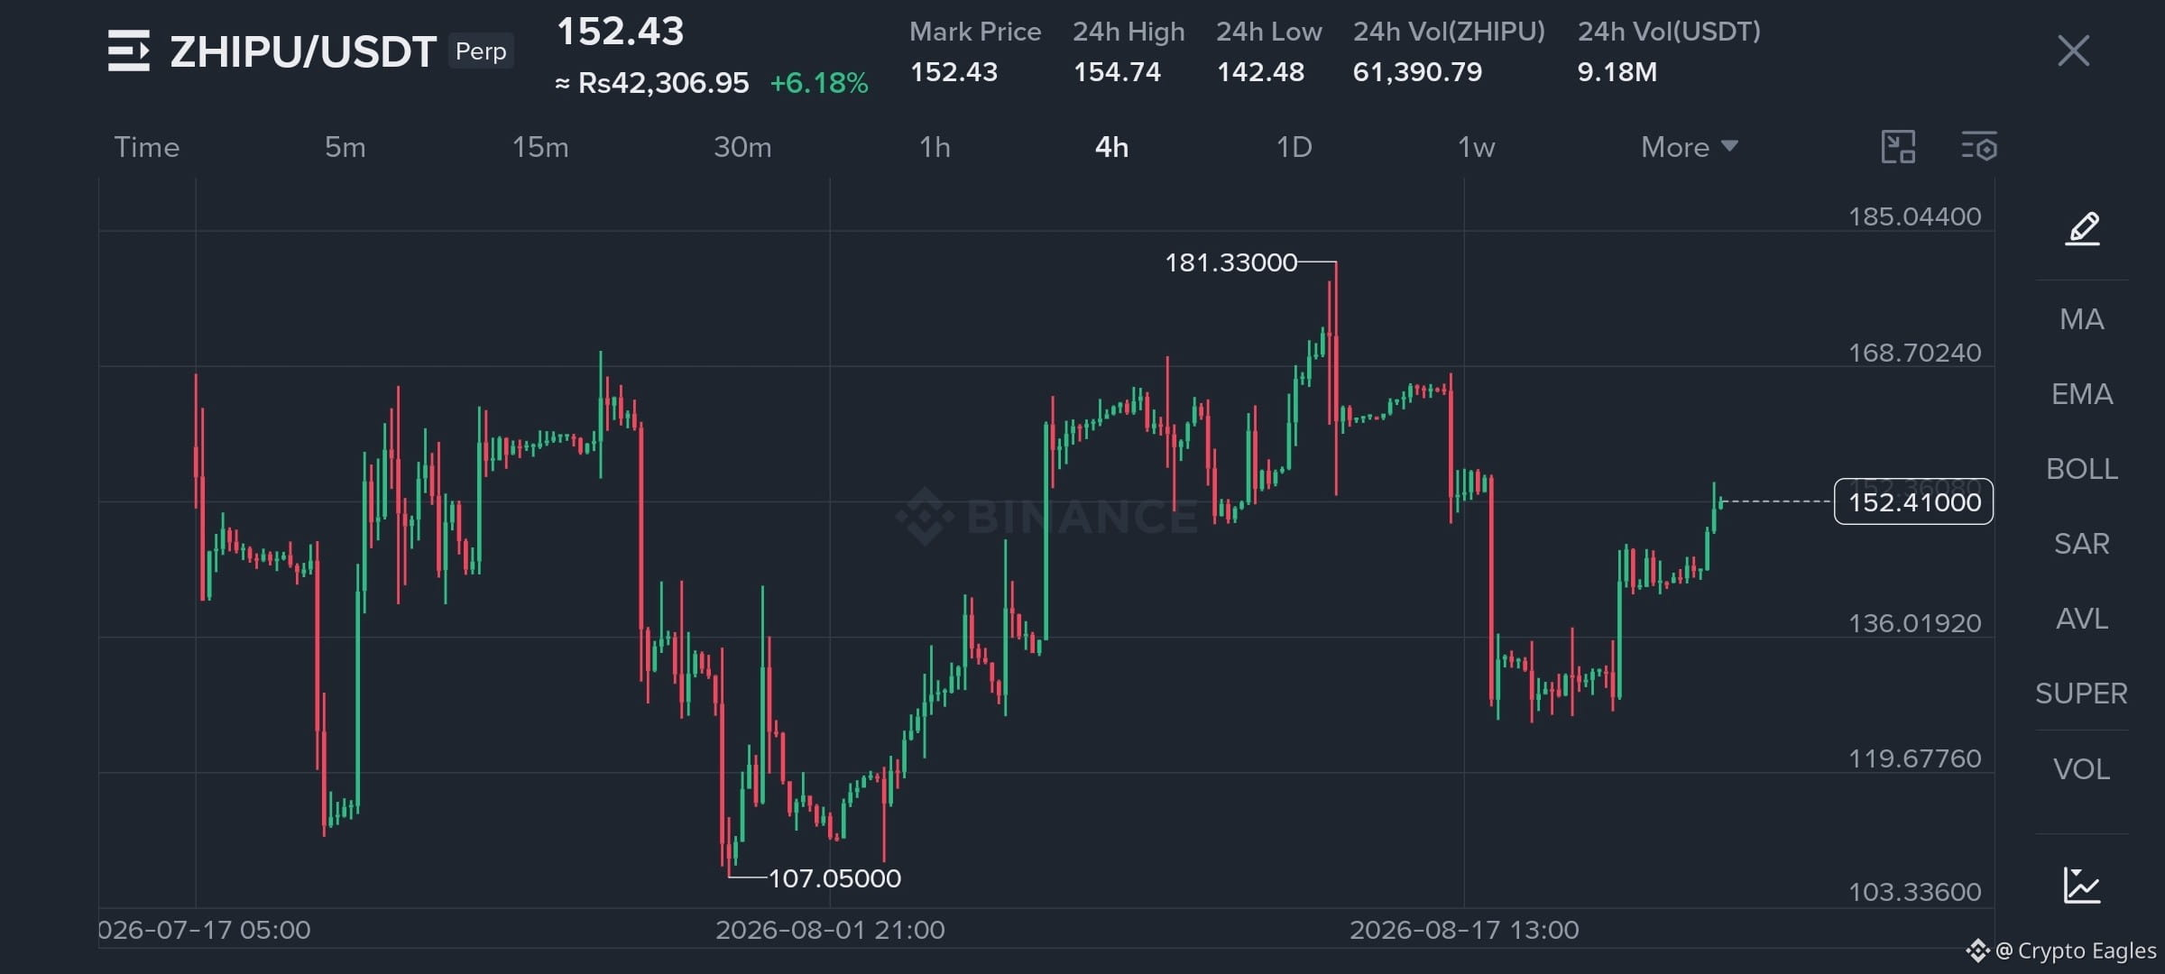Image resolution: width=2165 pixels, height=974 pixels.
Task: Click the 103.33600 price axis label
Action: pyautogui.click(x=1915, y=892)
